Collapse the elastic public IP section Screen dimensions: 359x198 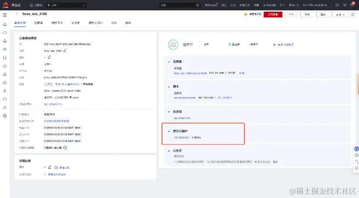tap(169, 132)
